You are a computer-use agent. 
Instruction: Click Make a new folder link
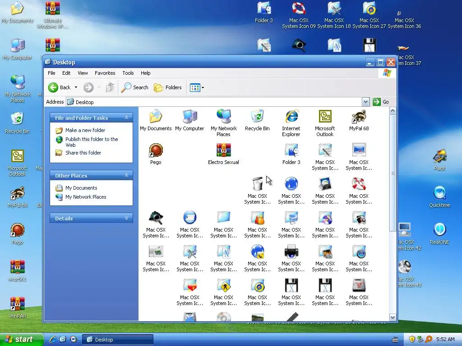[85, 130]
